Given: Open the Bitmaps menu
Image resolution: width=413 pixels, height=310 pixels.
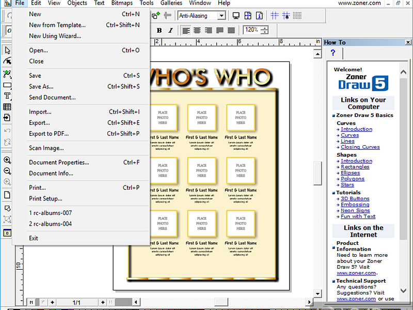Looking at the screenshot, I should point(122,3).
